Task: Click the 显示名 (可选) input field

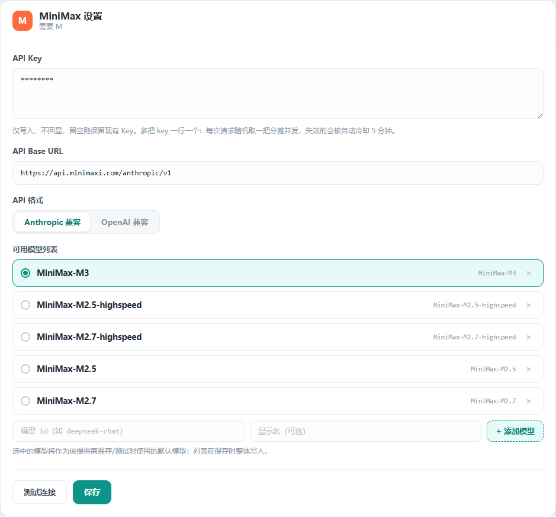Action: pyautogui.click(x=366, y=431)
